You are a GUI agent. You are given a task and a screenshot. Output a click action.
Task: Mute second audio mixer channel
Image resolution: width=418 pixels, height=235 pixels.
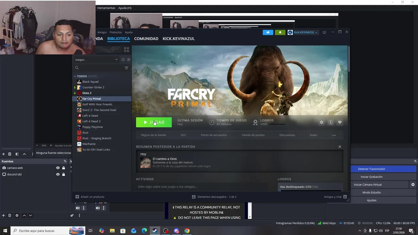98,208
